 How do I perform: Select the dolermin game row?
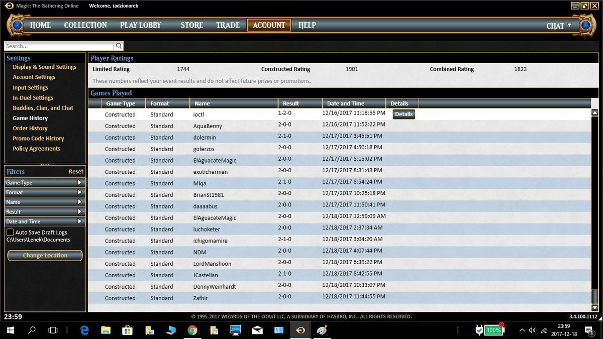(340, 138)
